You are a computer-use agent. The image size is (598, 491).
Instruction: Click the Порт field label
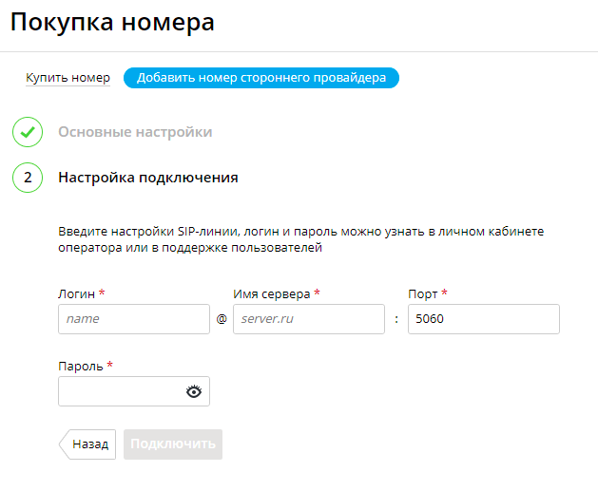(x=422, y=294)
